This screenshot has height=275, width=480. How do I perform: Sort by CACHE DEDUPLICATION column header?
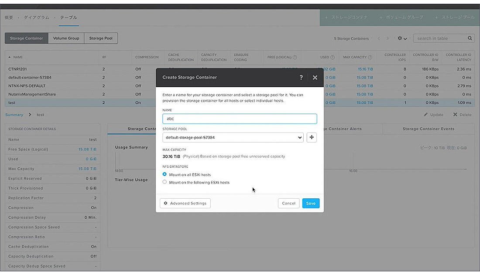click(x=181, y=57)
